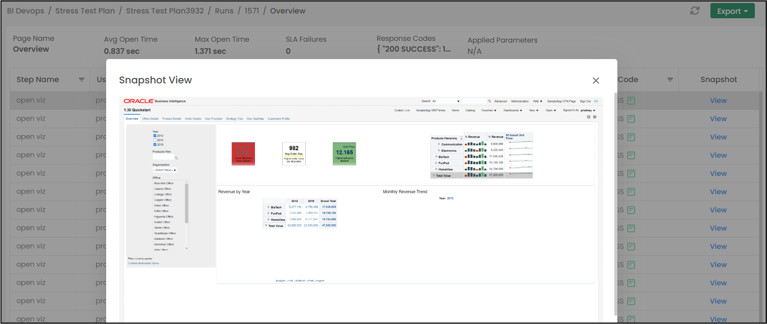
Task: Click the magnifier next to Products Hier. field
Action: [176, 158]
